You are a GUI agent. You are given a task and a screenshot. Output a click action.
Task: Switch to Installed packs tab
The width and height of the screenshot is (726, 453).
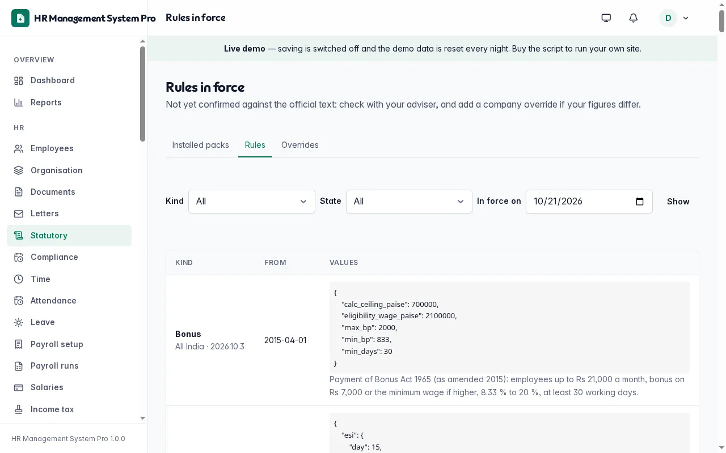(201, 145)
